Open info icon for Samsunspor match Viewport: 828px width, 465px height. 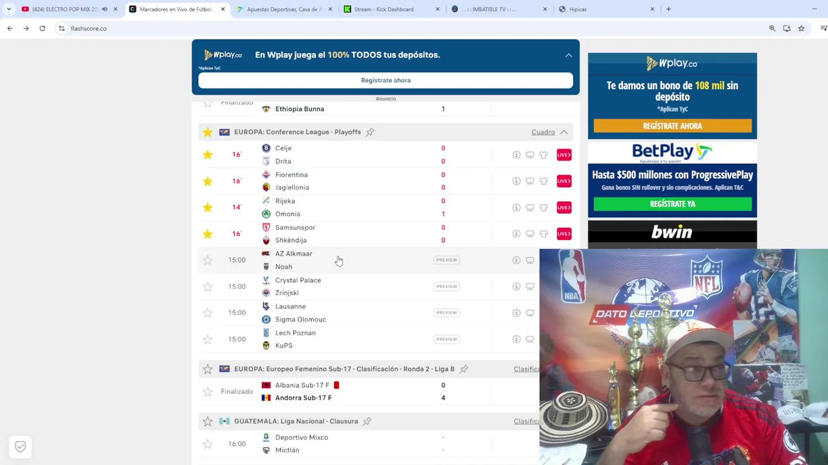516,234
